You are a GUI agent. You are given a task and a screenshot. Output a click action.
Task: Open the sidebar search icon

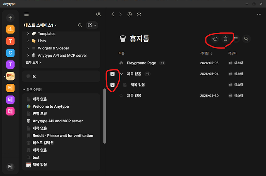[80, 25]
